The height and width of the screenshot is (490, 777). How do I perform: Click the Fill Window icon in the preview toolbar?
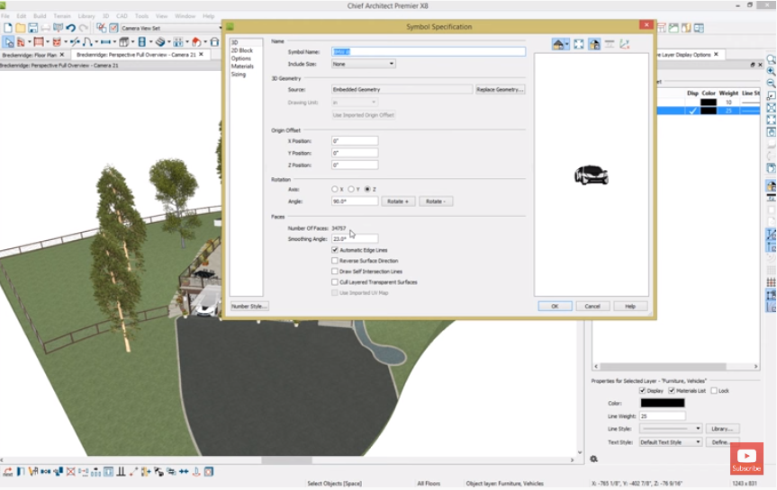(579, 44)
